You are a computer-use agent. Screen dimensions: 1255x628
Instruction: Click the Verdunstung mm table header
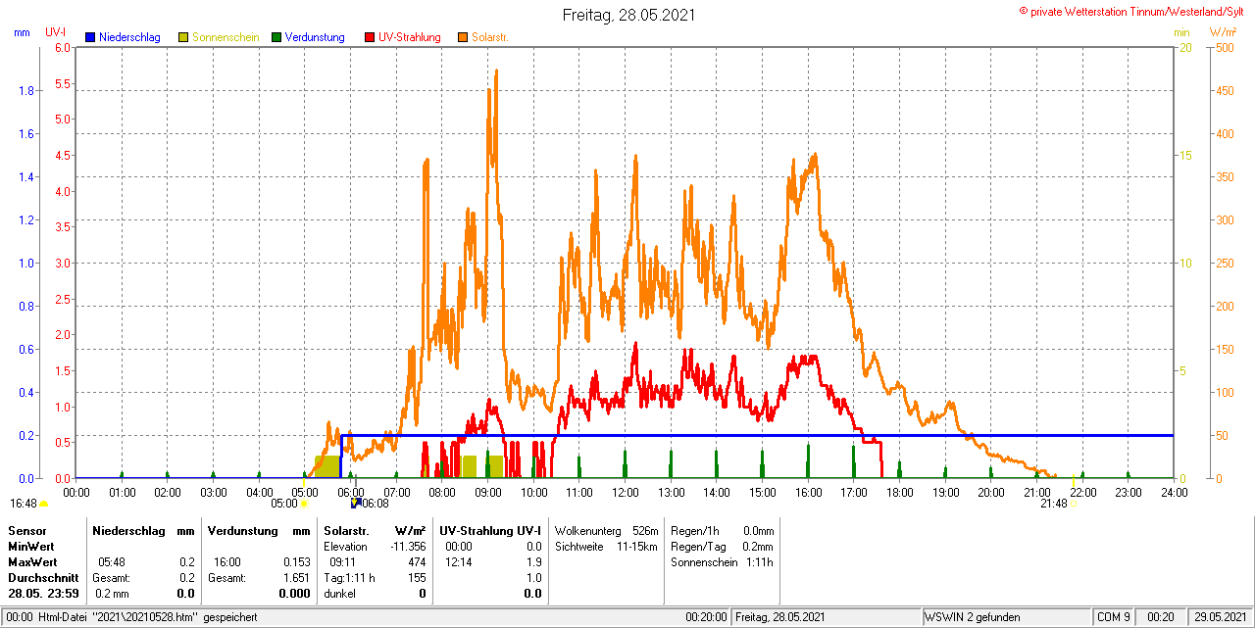point(259,530)
